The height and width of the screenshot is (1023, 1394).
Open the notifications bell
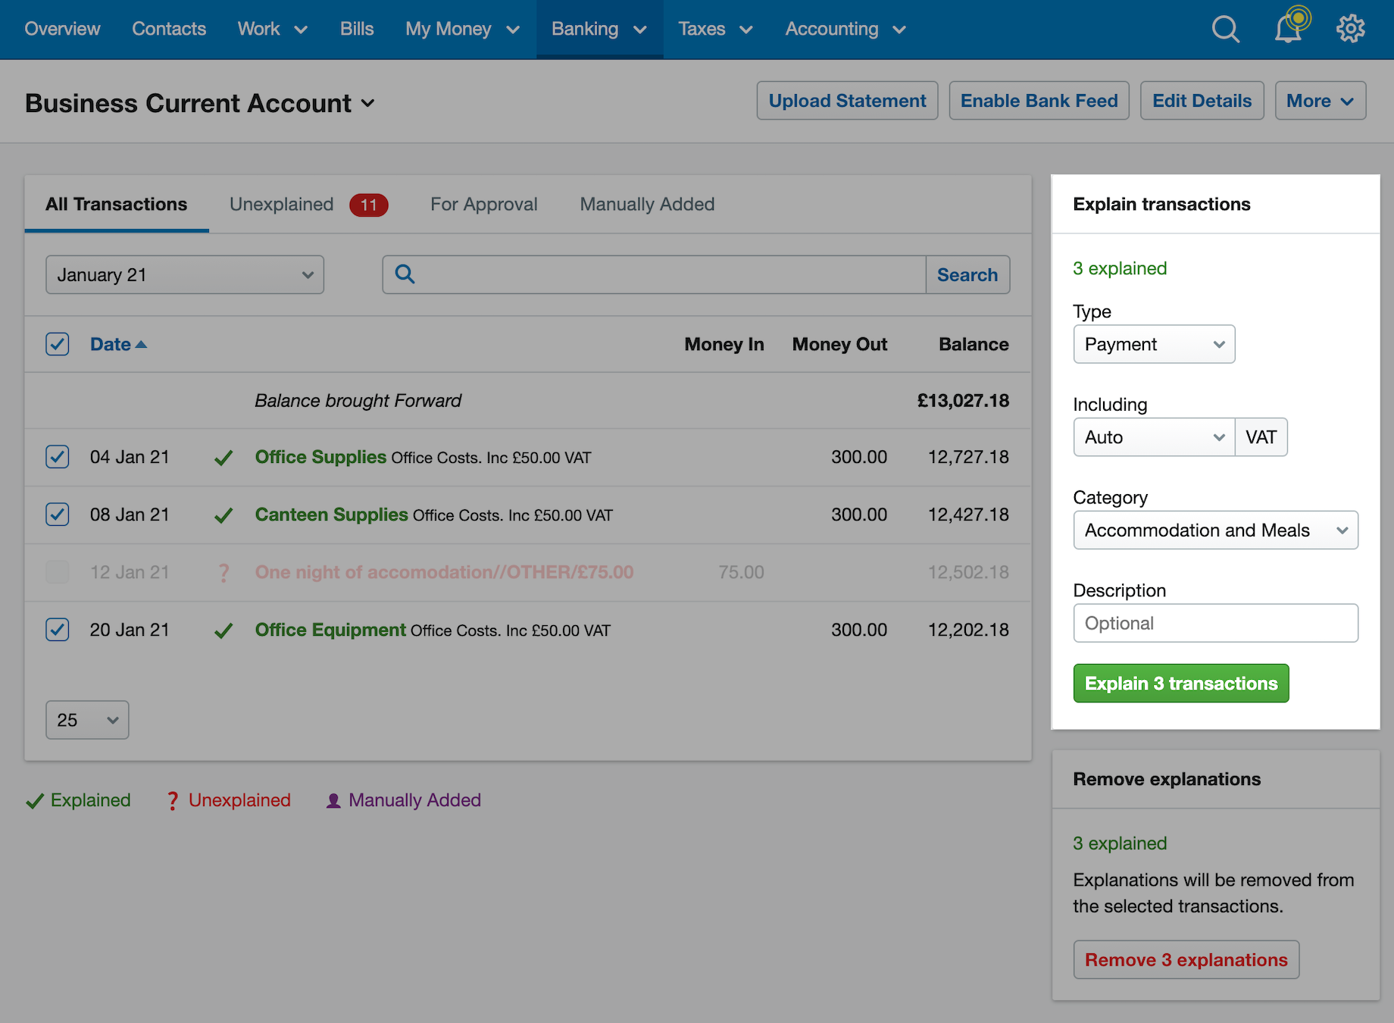pos(1289,29)
